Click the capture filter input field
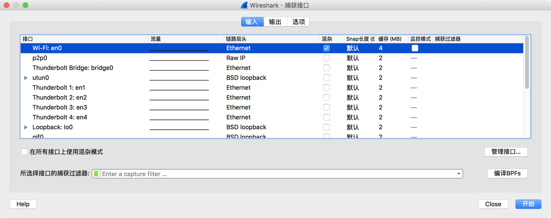551x218 pixels. 278,174
